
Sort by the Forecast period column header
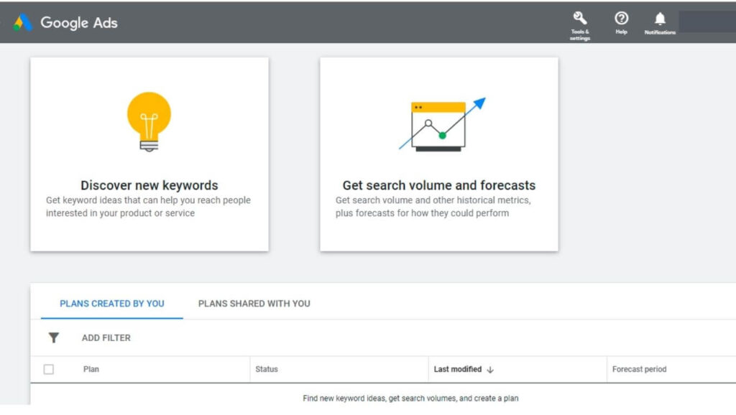639,370
